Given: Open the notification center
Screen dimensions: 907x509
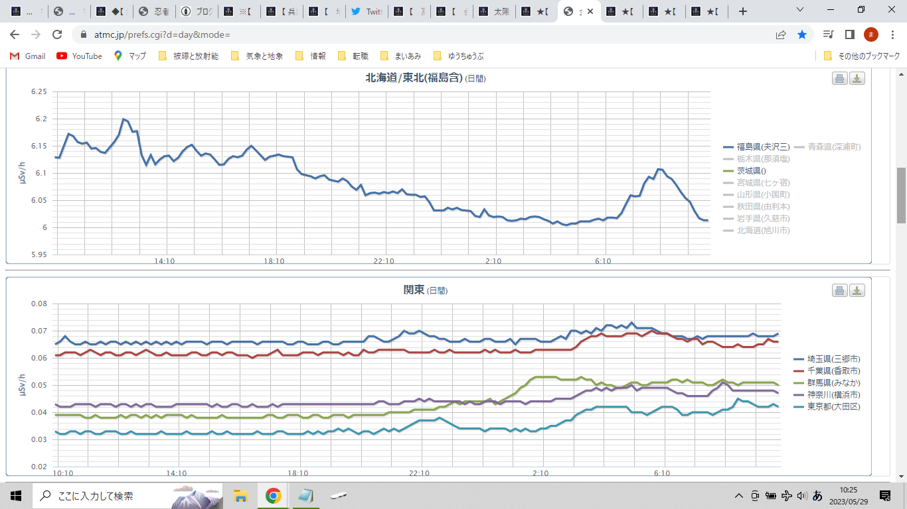Looking at the screenshot, I should point(885,496).
